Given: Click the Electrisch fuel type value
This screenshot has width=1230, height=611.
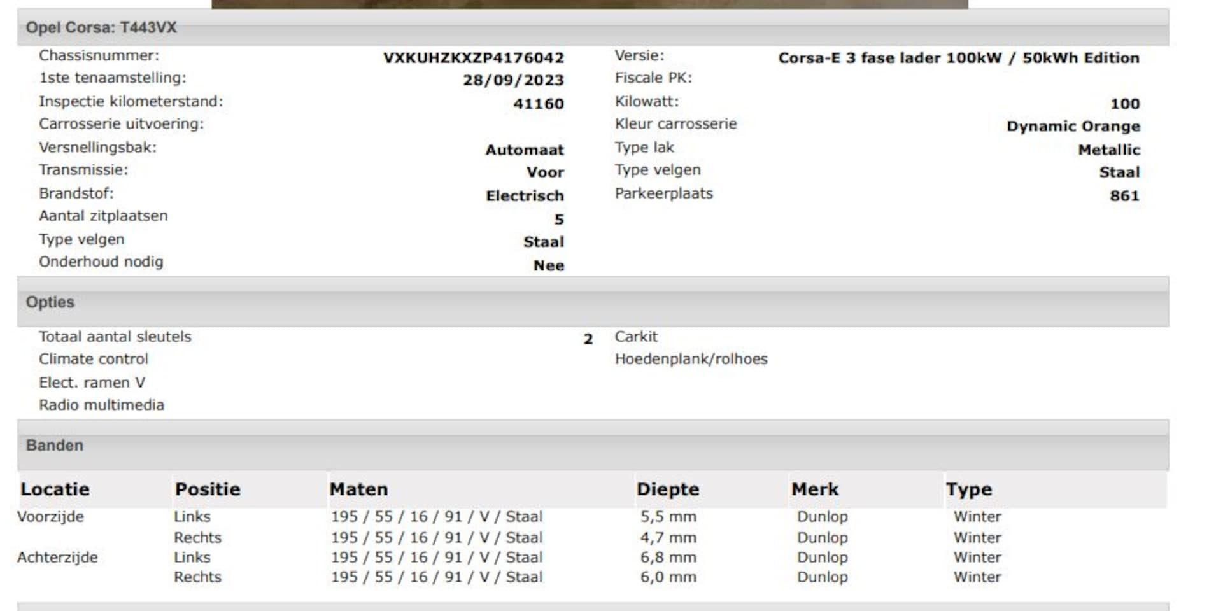Looking at the screenshot, I should (x=525, y=196).
